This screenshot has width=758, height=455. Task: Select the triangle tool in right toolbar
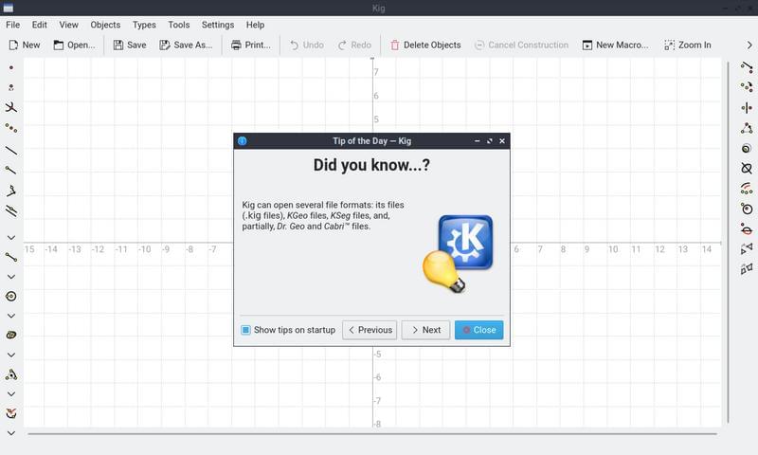(747, 127)
